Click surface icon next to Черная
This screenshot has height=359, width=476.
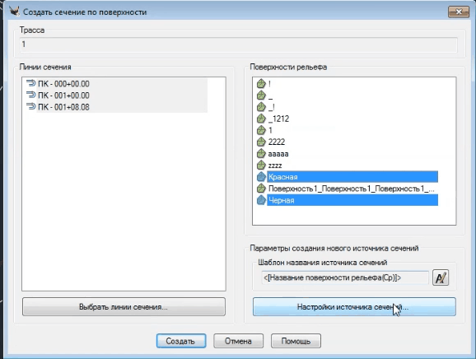click(x=261, y=200)
